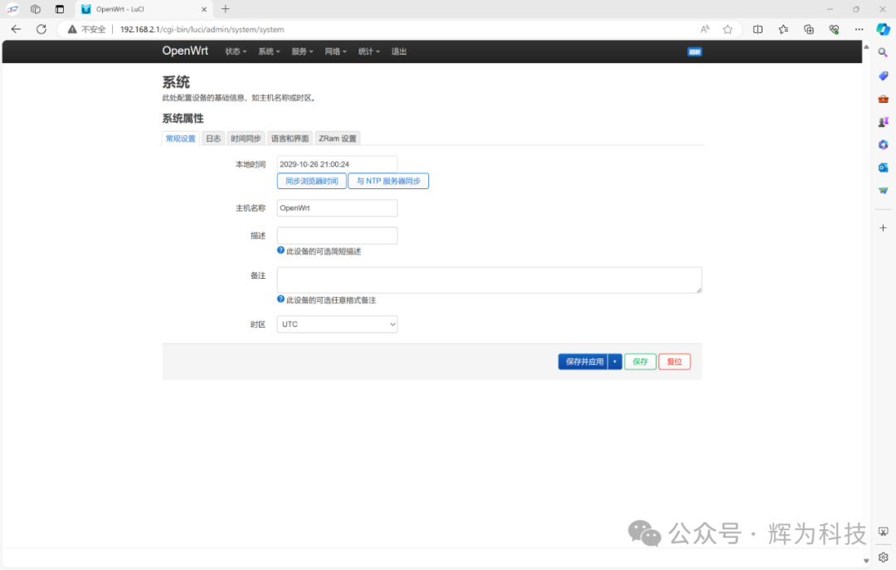896x570 pixels.
Task: Open the ZRam 设置 tab
Action: click(337, 138)
